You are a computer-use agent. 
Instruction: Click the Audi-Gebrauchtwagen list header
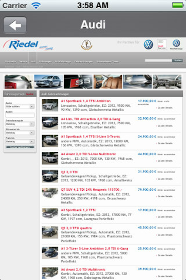coord(111,94)
